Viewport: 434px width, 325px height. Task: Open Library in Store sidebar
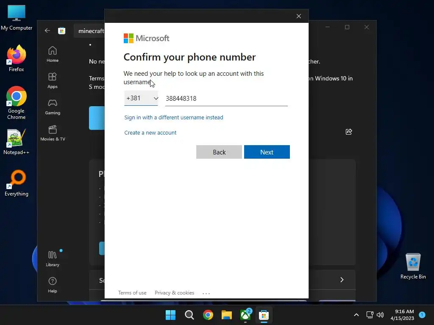coord(52,259)
